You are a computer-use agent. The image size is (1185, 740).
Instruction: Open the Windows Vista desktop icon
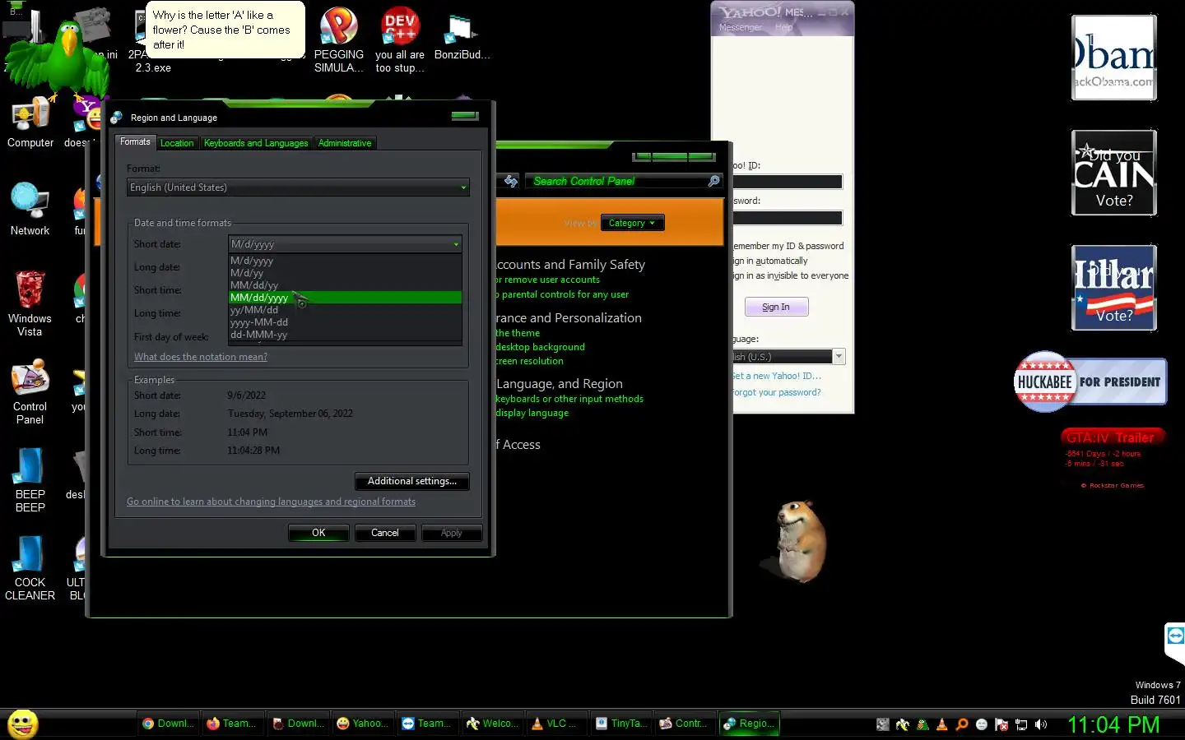coord(30,303)
